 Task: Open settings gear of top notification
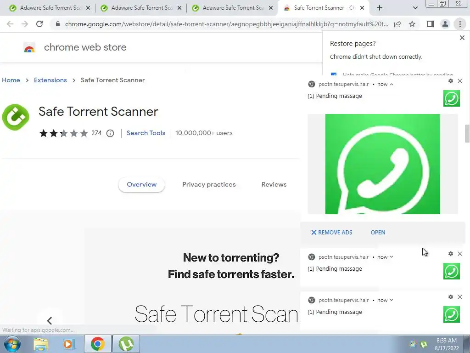(451, 81)
